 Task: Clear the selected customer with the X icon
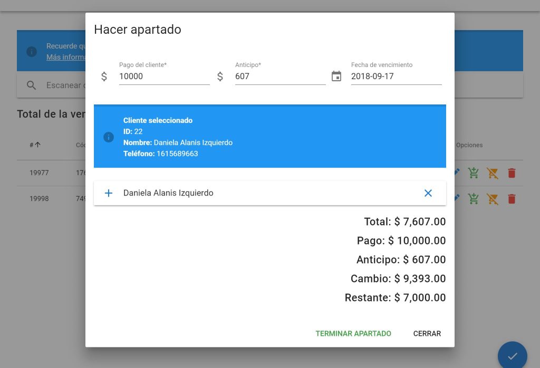pyautogui.click(x=428, y=193)
